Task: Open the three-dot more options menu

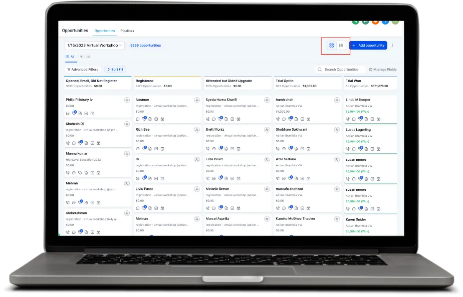Action: pos(392,46)
